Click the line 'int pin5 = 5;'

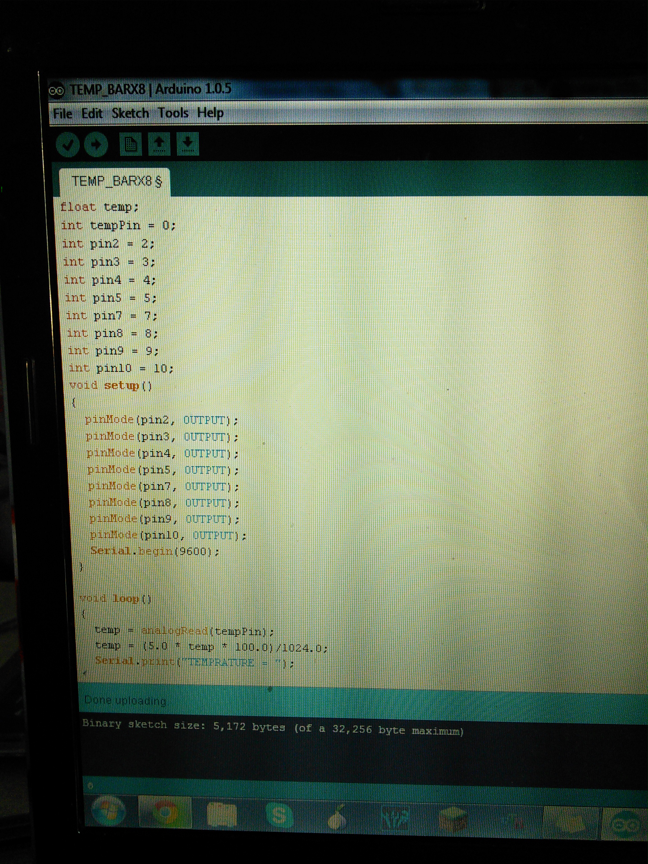click(x=111, y=298)
